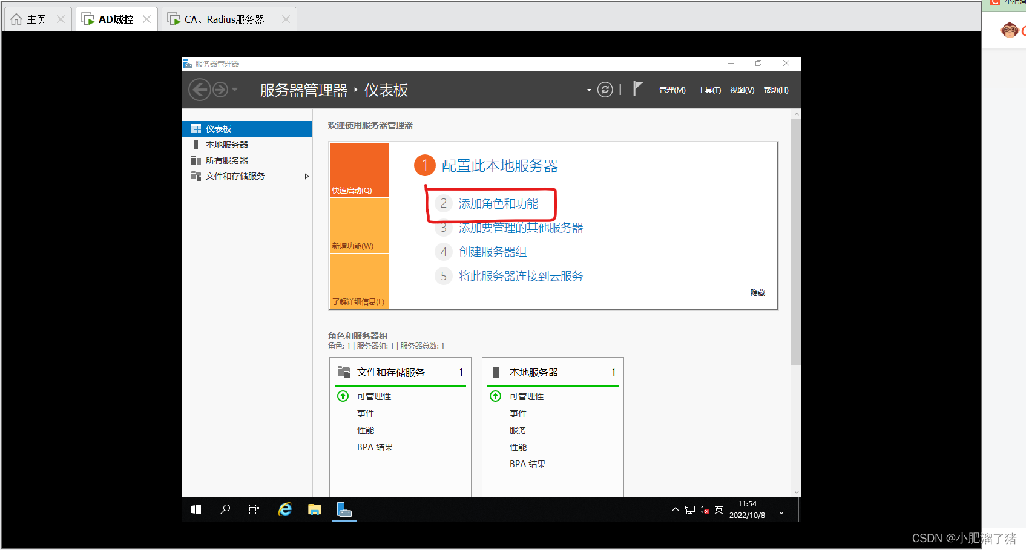Open the taskbar clock showing 11:54
This screenshot has height=550, width=1026.
(x=747, y=510)
